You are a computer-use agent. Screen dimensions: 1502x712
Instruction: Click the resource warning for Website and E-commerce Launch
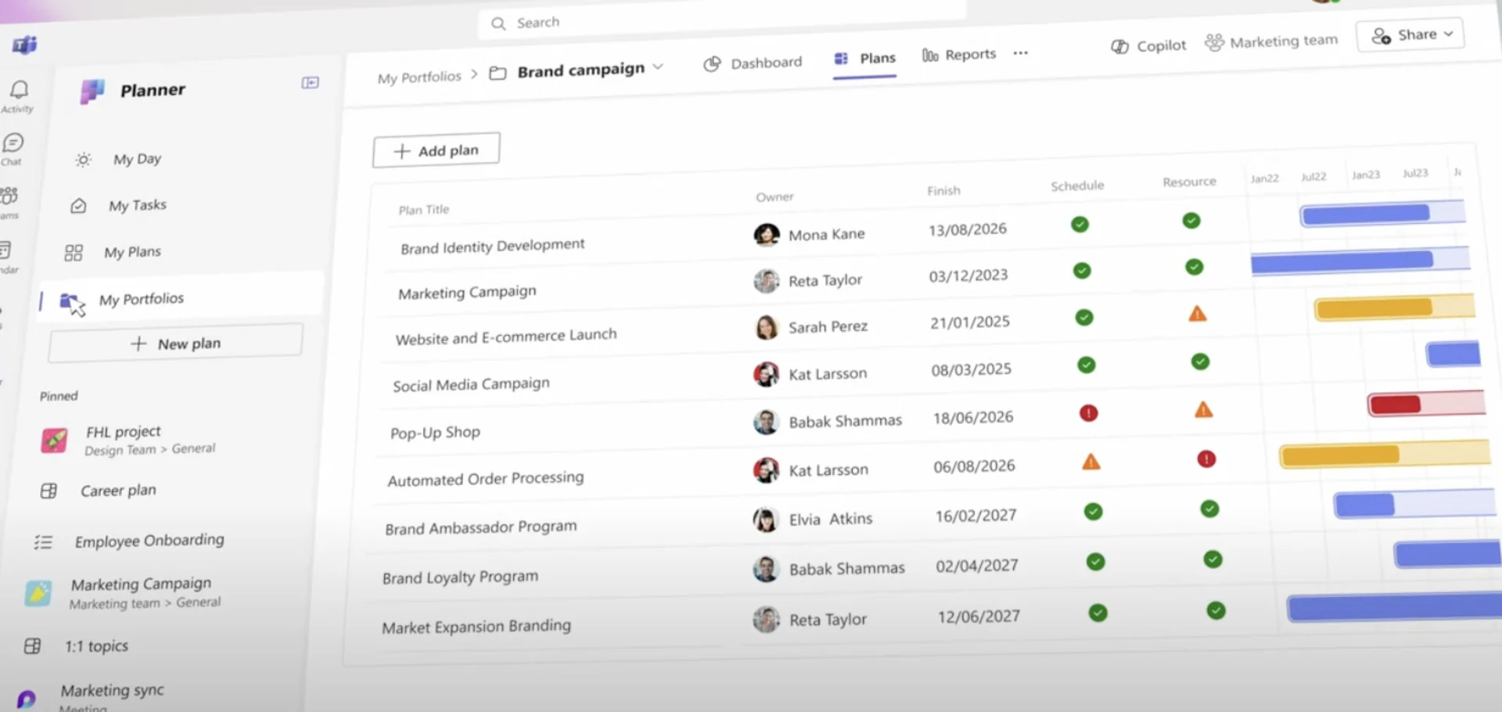tap(1198, 313)
